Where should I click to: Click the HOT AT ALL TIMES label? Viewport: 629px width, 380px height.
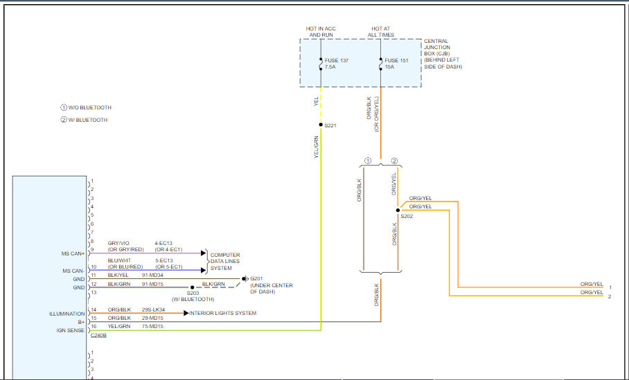(381, 31)
